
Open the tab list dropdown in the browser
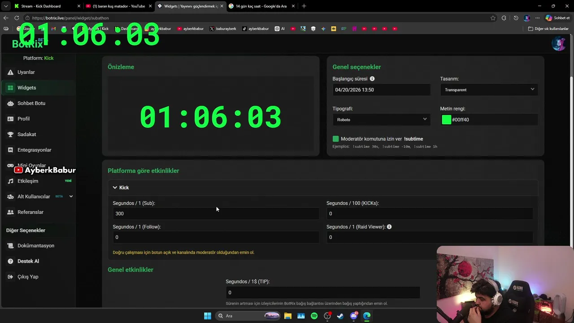tap(6, 6)
